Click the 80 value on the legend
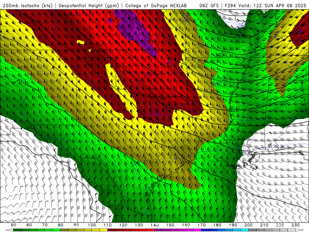 click(x=61, y=225)
